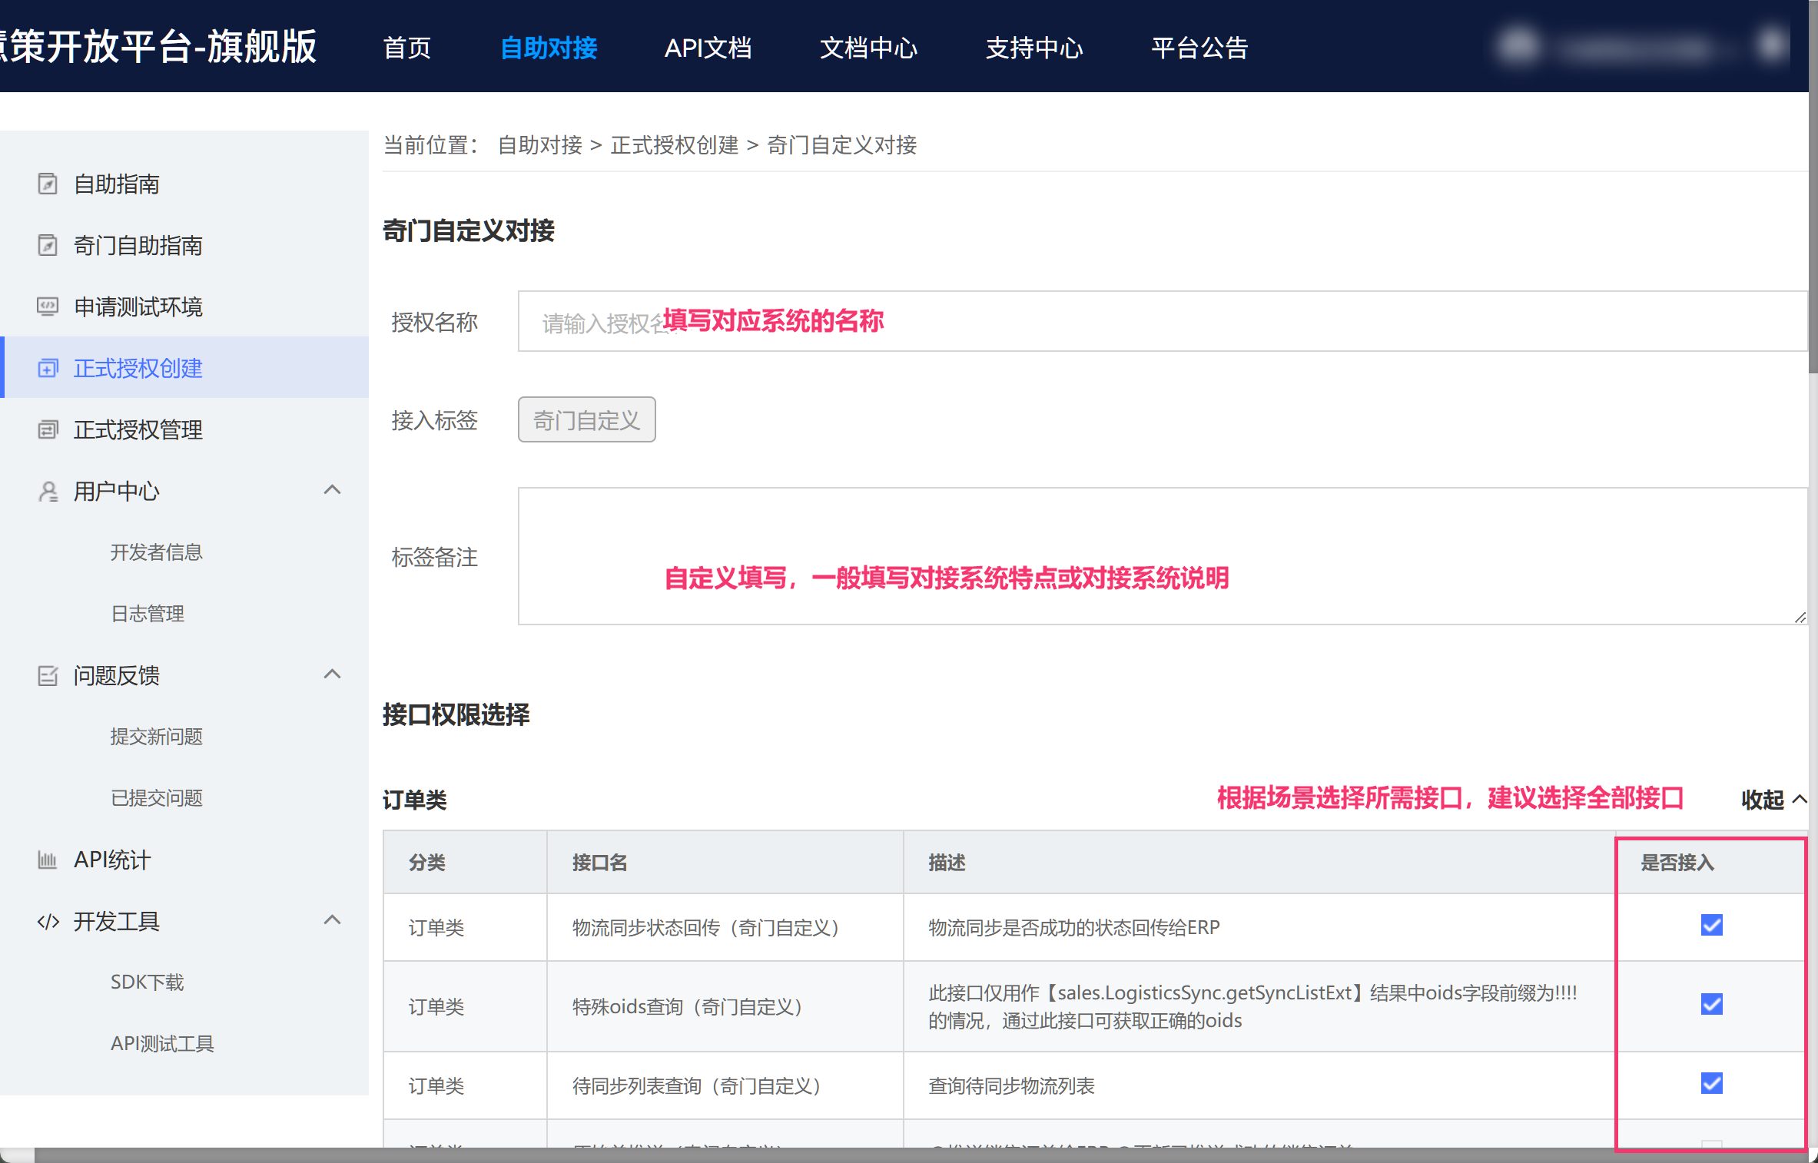The image size is (1818, 1163).
Task: Click the 申请测试环境 monitor icon
Action: (48, 306)
